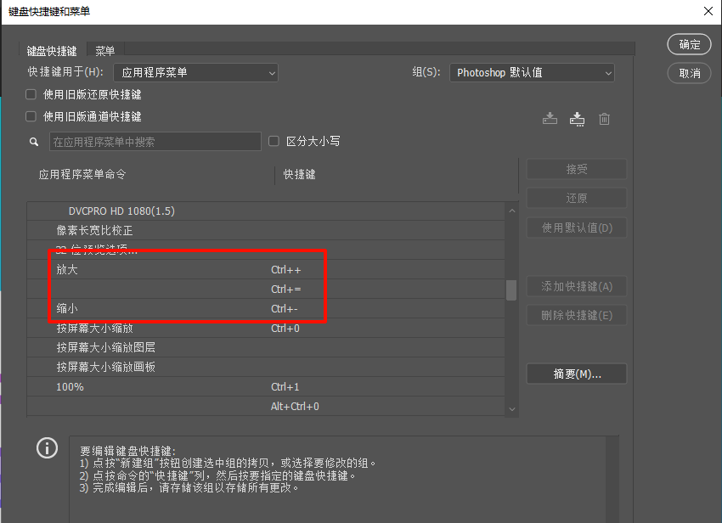Click the 添加快捷键(A) button
Screen dimensions: 722x523
tap(576, 286)
